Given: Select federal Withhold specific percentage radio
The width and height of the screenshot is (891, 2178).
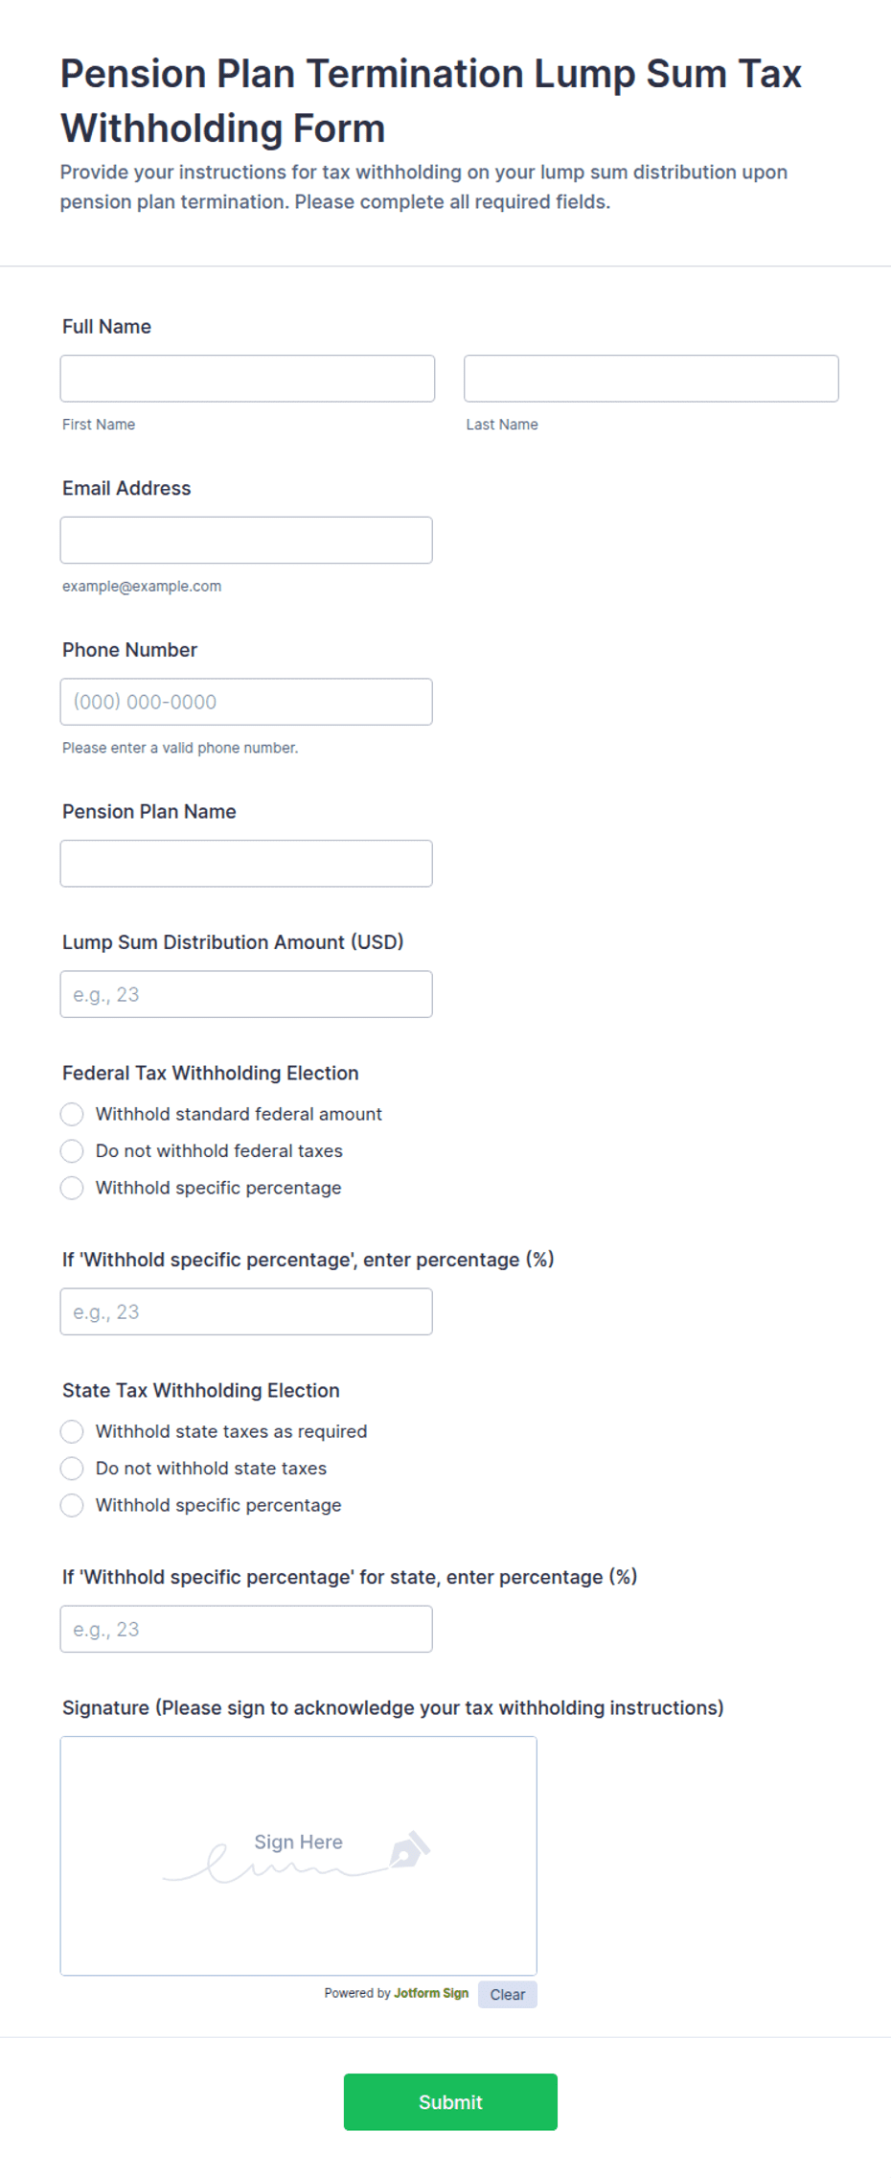Looking at the screenshot, I should [72, 1188].
